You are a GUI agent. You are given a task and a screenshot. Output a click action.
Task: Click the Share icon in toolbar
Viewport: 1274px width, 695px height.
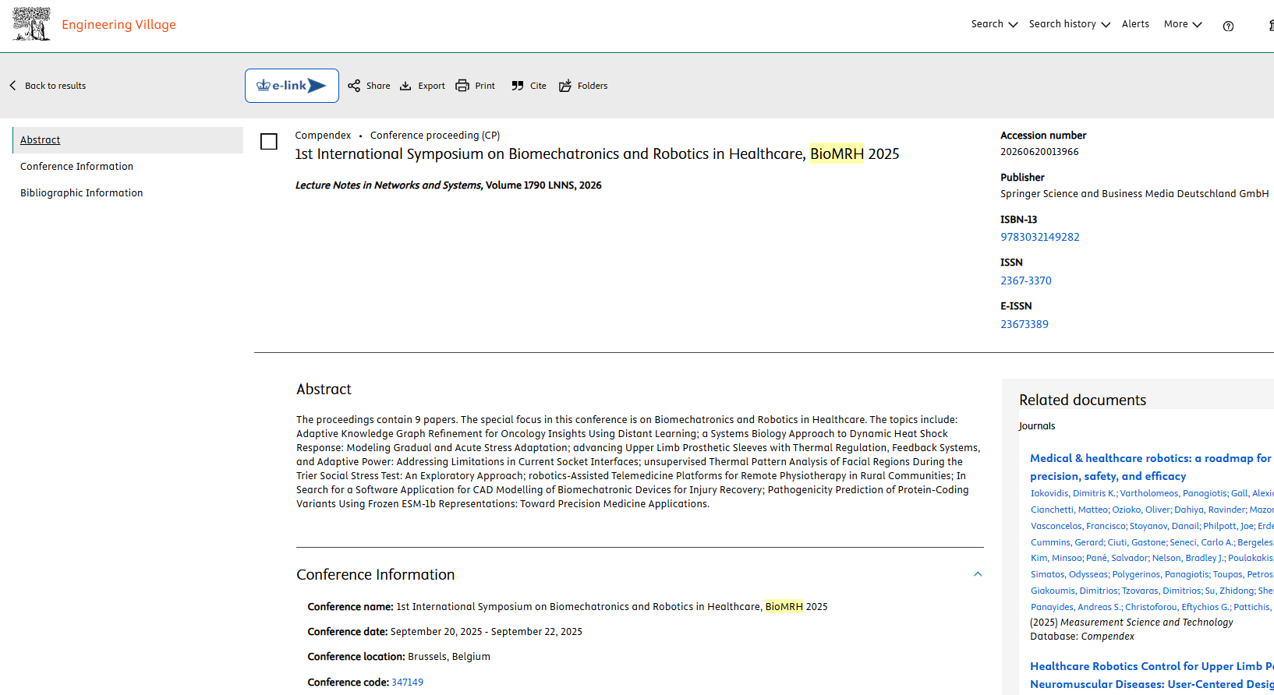354,86
